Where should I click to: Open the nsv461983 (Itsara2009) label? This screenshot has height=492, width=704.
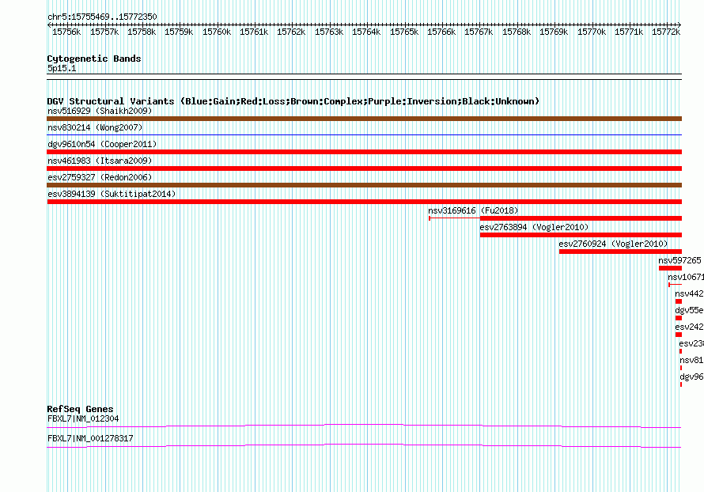[x=100, y=161]
